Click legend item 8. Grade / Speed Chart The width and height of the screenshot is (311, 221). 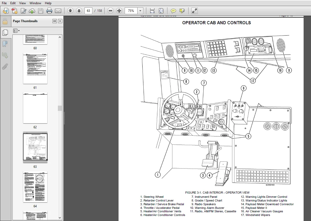[207, 200]
